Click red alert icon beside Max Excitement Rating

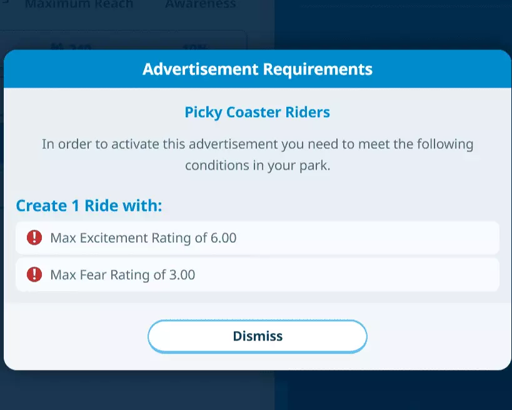(34, 238)
